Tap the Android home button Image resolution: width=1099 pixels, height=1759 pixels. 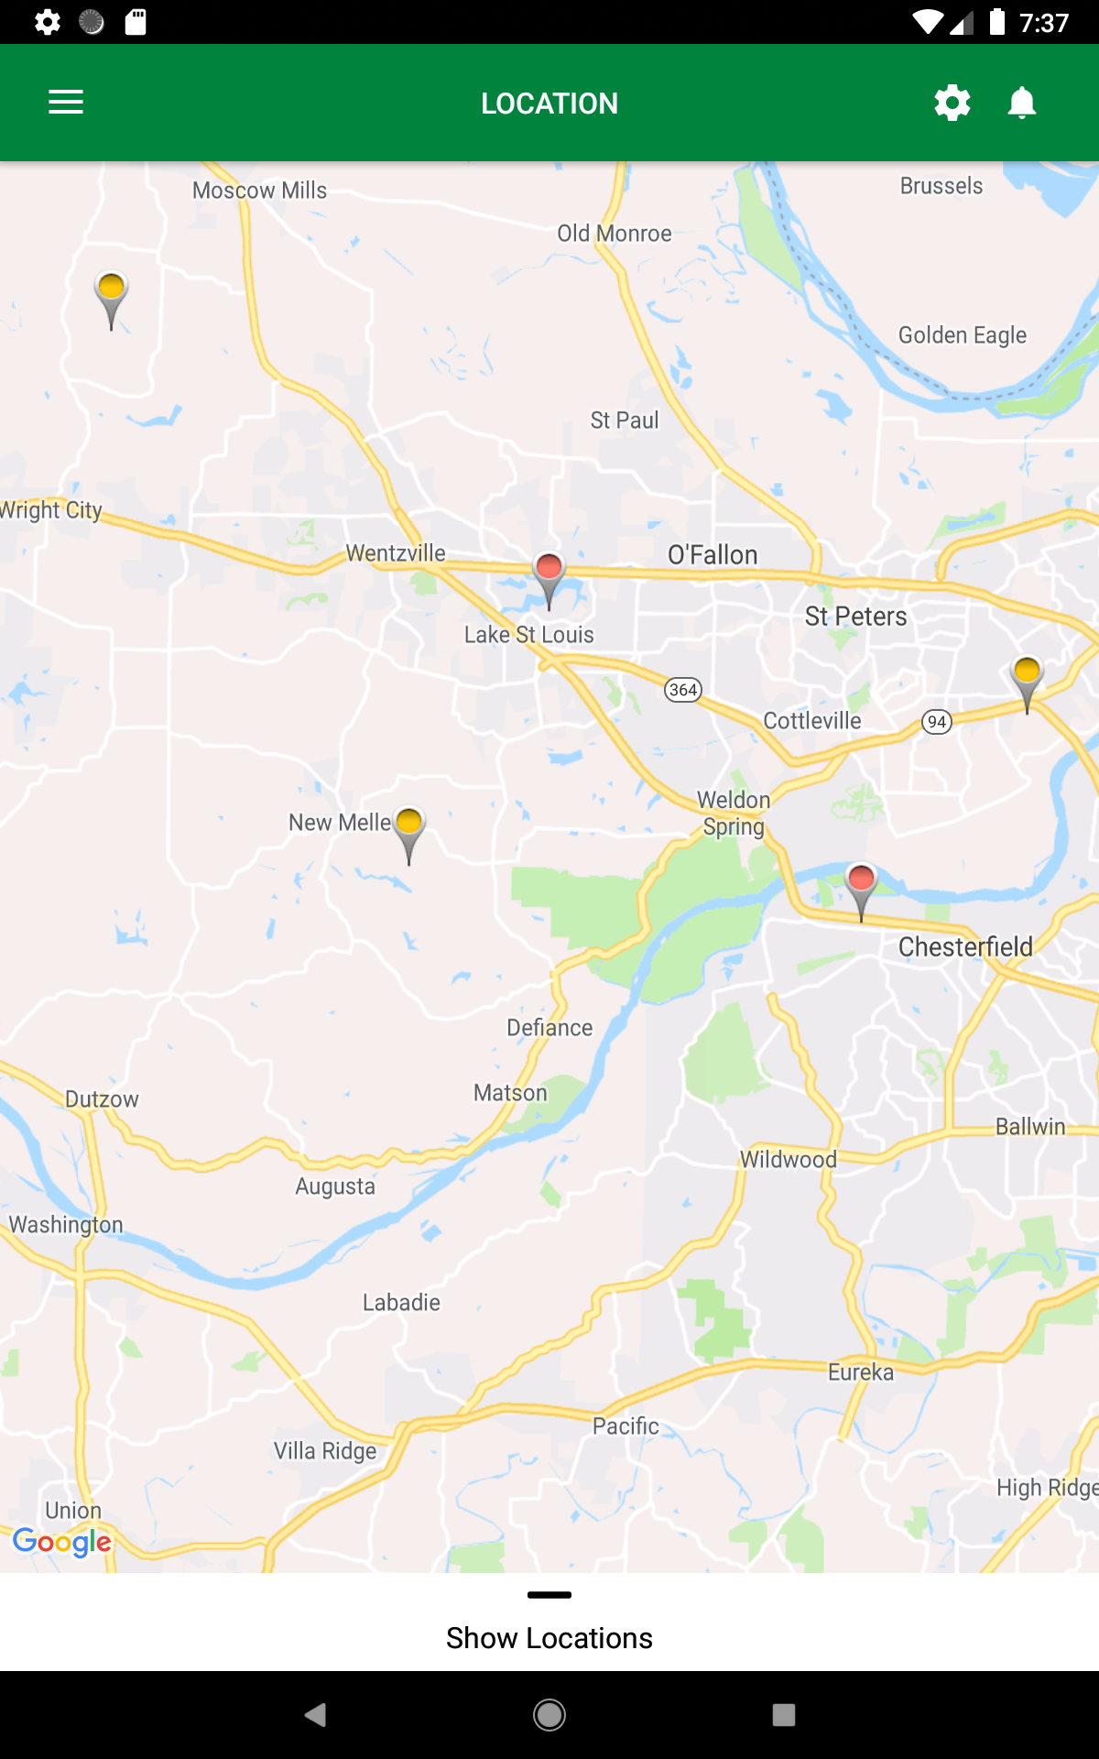(549, 1715)
